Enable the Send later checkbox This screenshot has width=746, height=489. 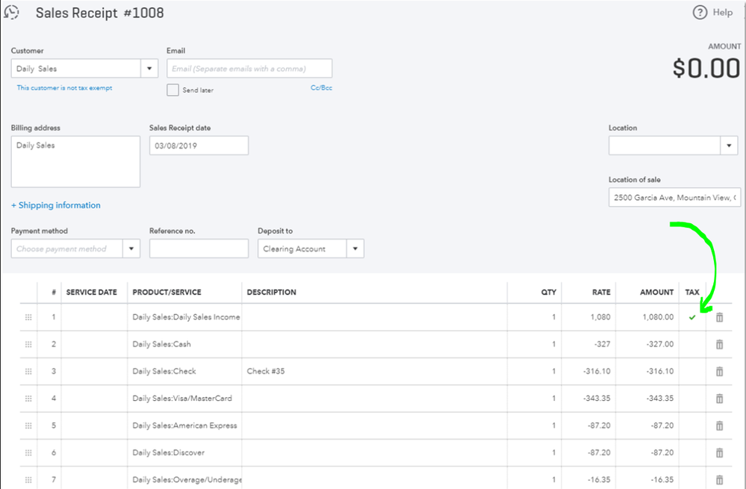(172, 90)
